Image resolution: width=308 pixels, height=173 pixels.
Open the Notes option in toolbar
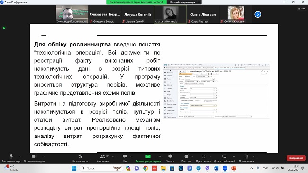click(x=246, y=158)
